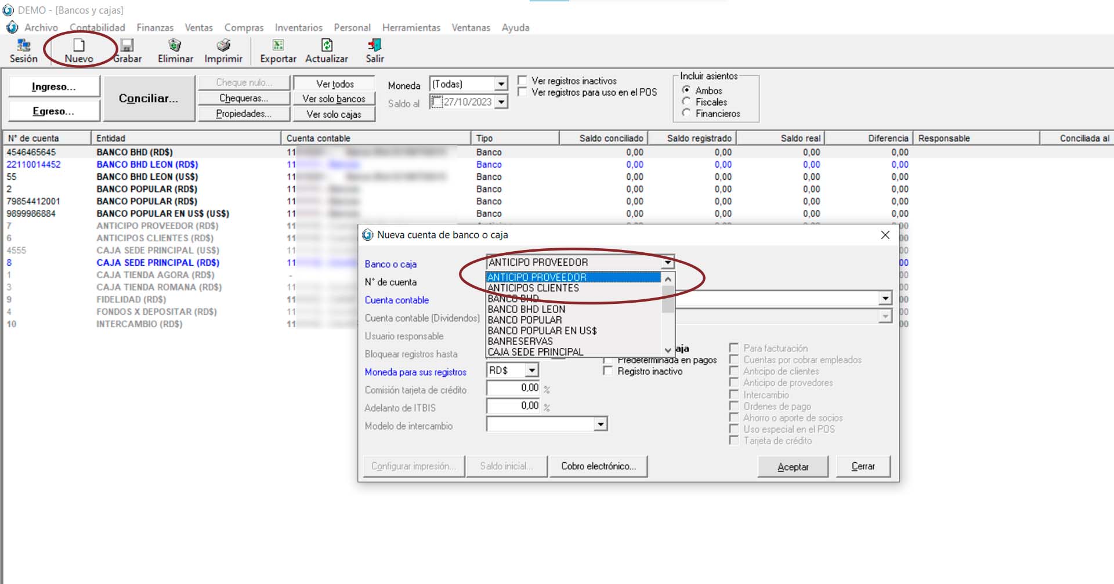Close the Nueva cuenta dialog

click(885, 235)
